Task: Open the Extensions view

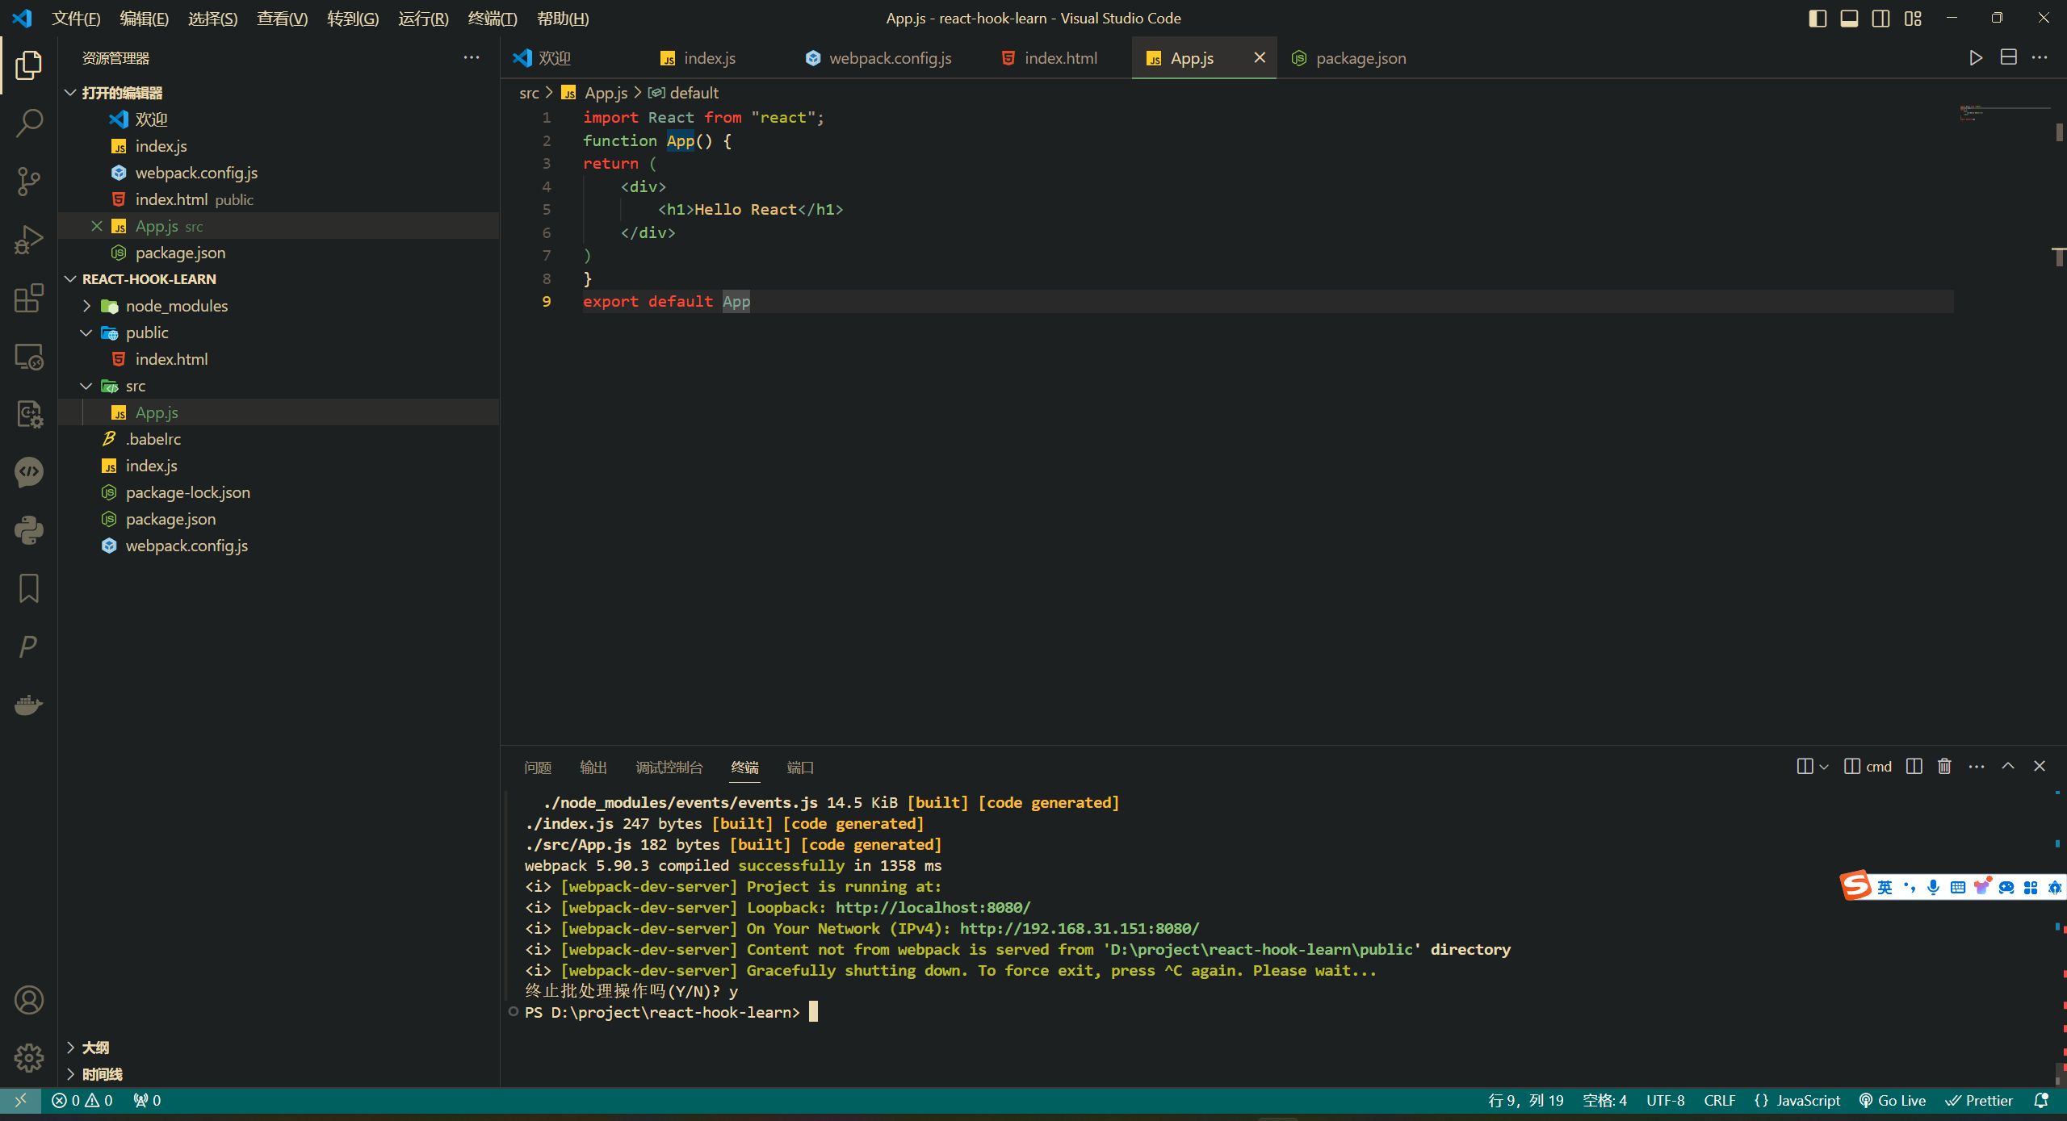Action: (x=29, y=298)
